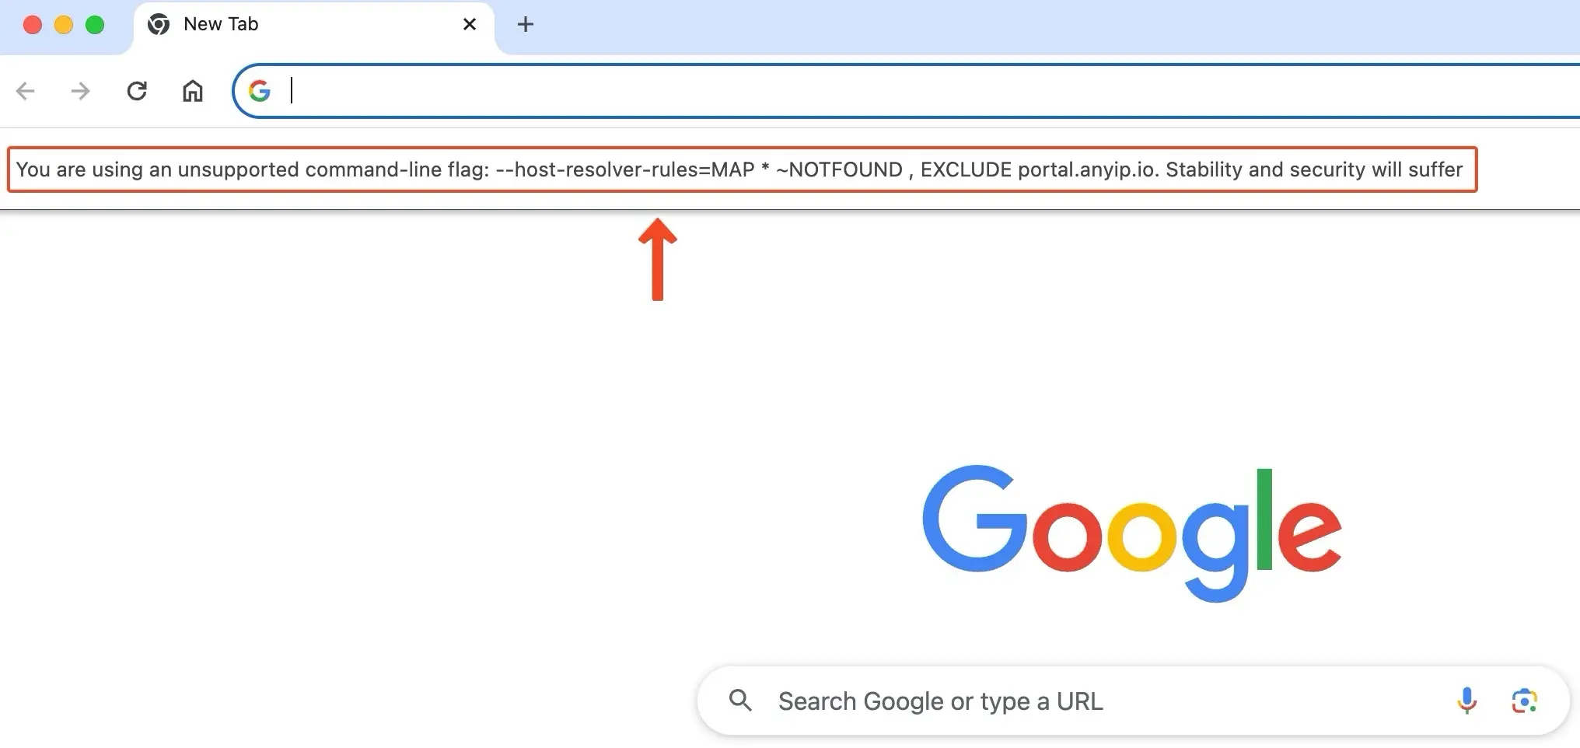Click the yellow minimize window button
The width and height of the screenshot is (1580, 748).
(x=63, y=24)
